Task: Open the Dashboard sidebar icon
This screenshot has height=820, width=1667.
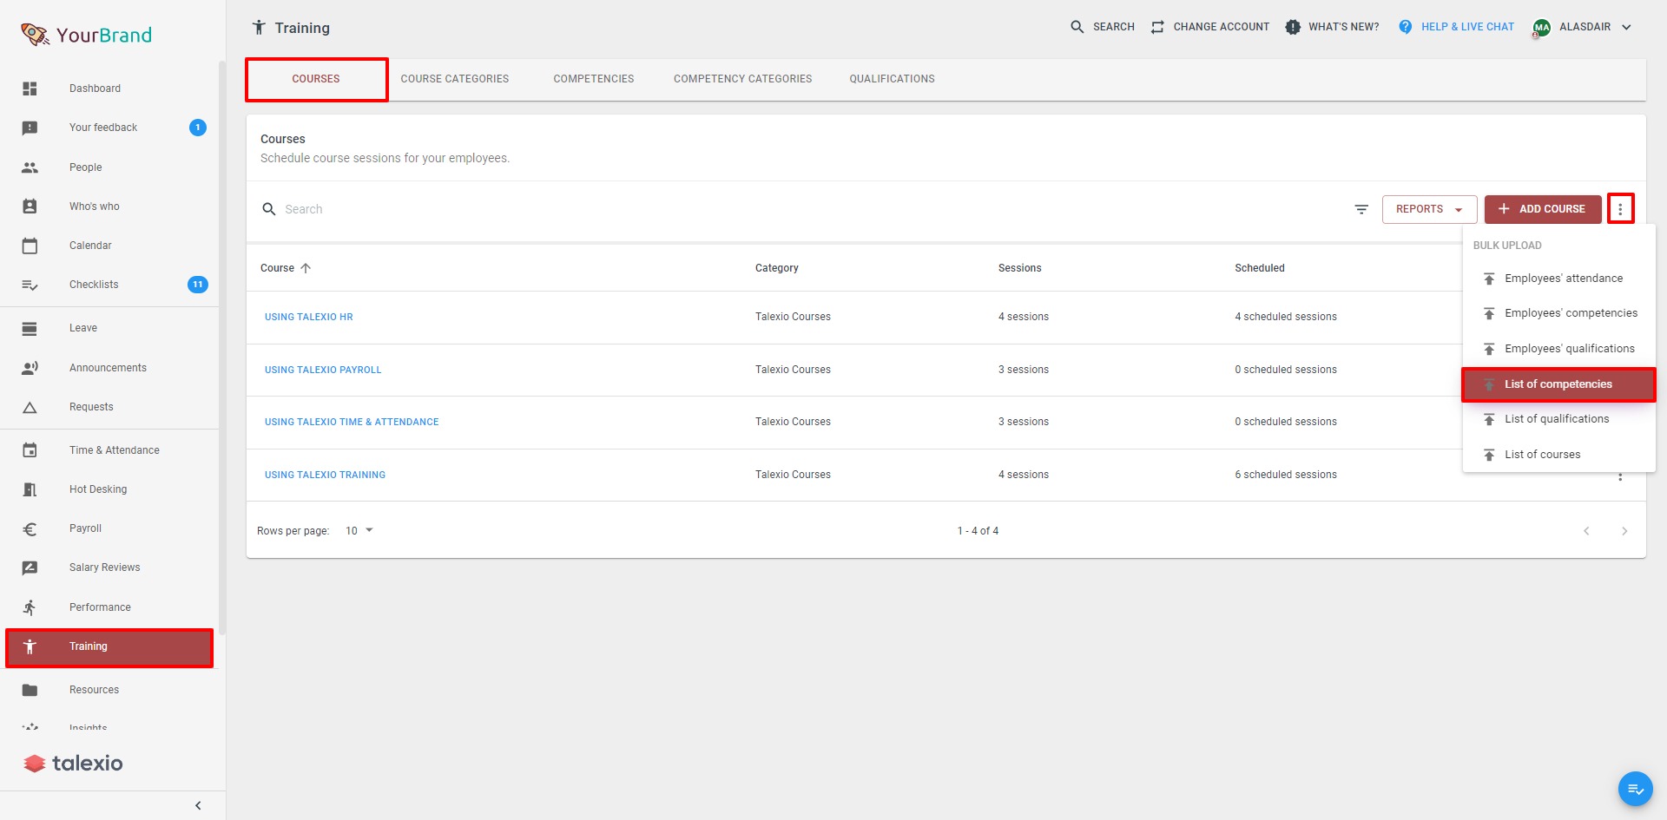Action: [x=30, y=89]
